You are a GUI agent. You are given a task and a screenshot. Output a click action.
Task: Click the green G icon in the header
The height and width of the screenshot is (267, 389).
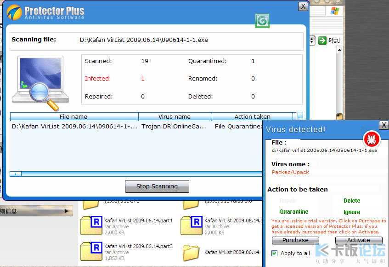(x=262, y=21)
